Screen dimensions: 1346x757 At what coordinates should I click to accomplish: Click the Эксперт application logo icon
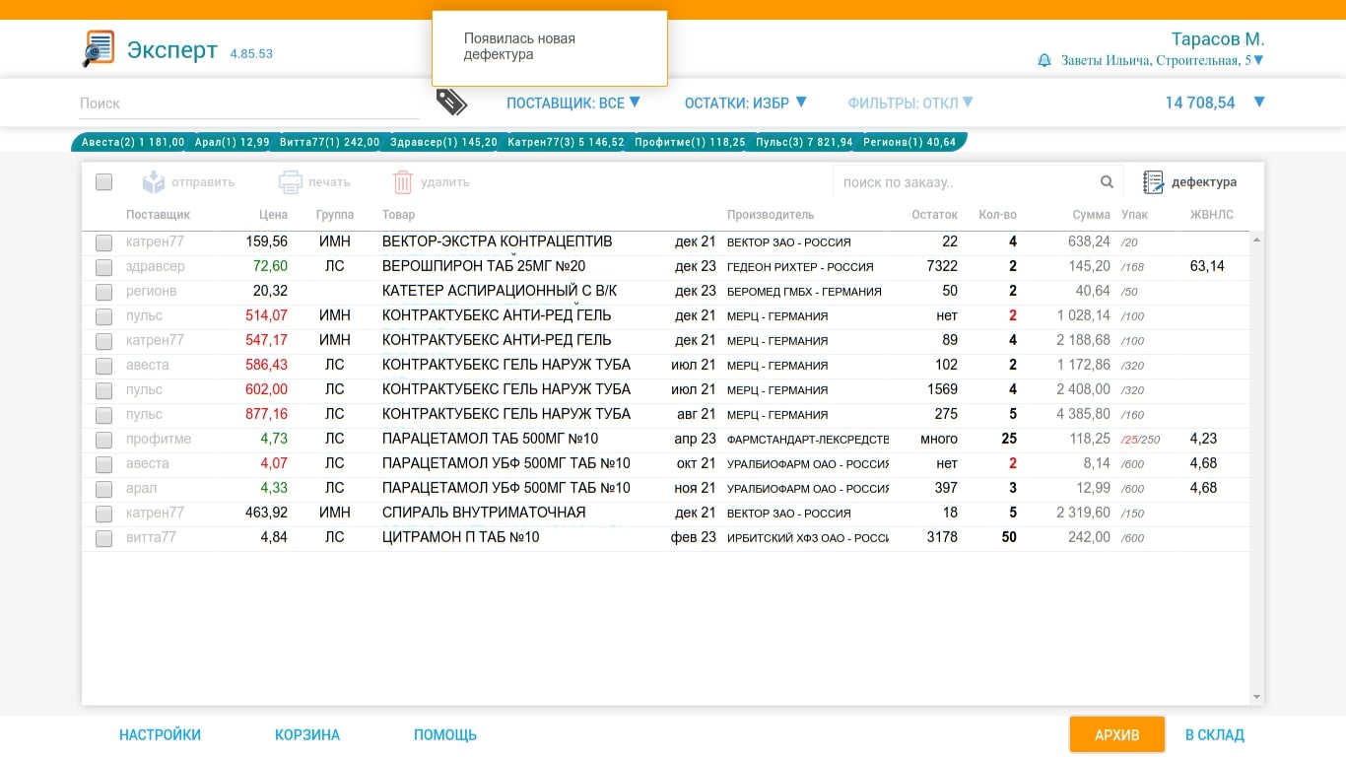[x=99, y=48]
